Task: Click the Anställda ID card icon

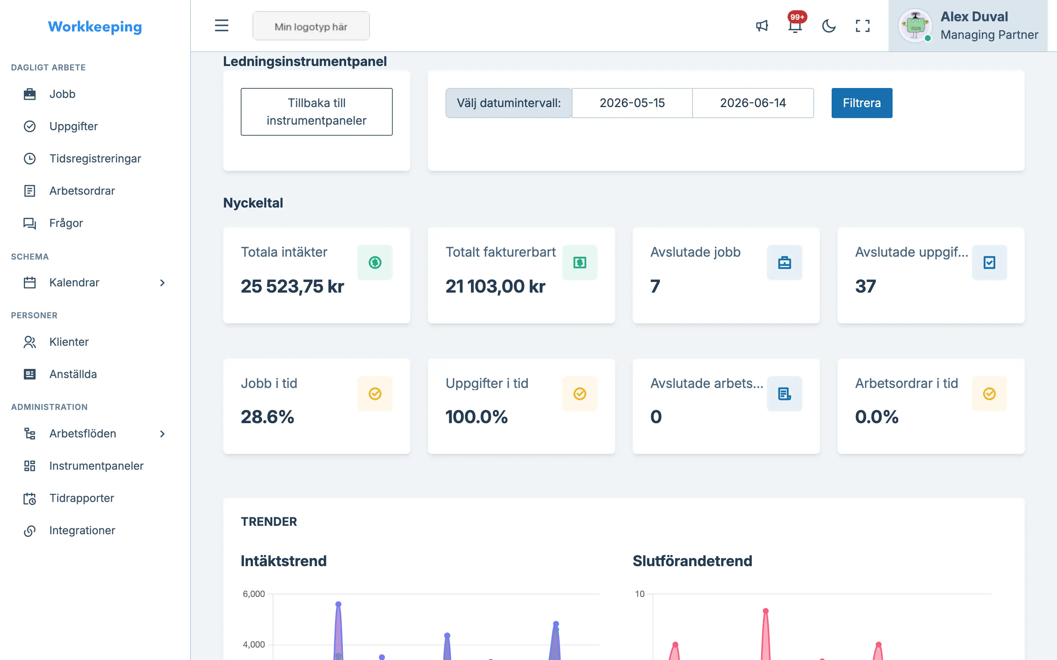Action: click(x=30, y=374)
